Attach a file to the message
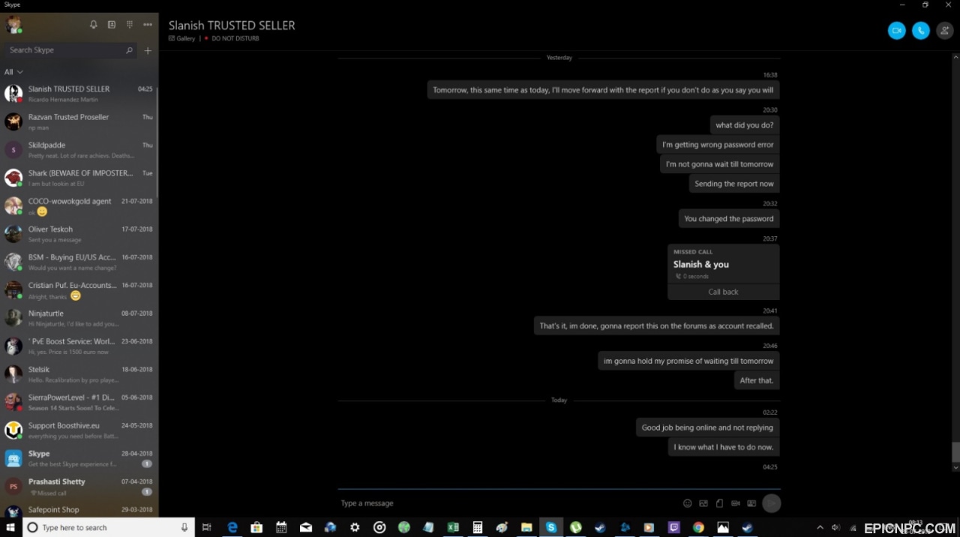This screenshot has height=537, width=960. tap(719, 503)
